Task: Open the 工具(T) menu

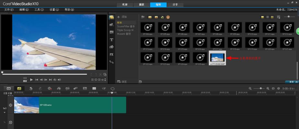Action: [x=39, y=9]
